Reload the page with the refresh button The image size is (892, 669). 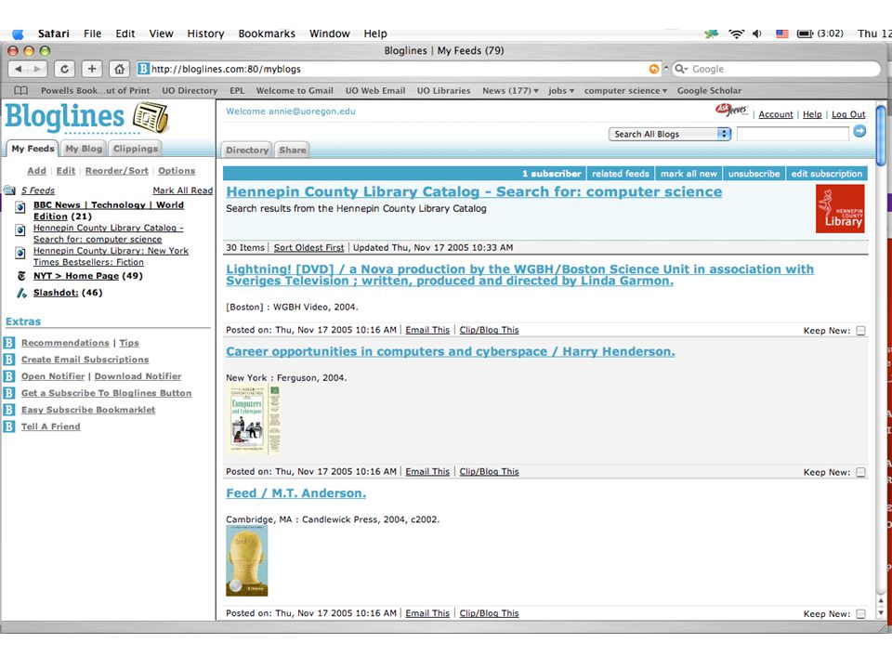click(x=64, y=69)
